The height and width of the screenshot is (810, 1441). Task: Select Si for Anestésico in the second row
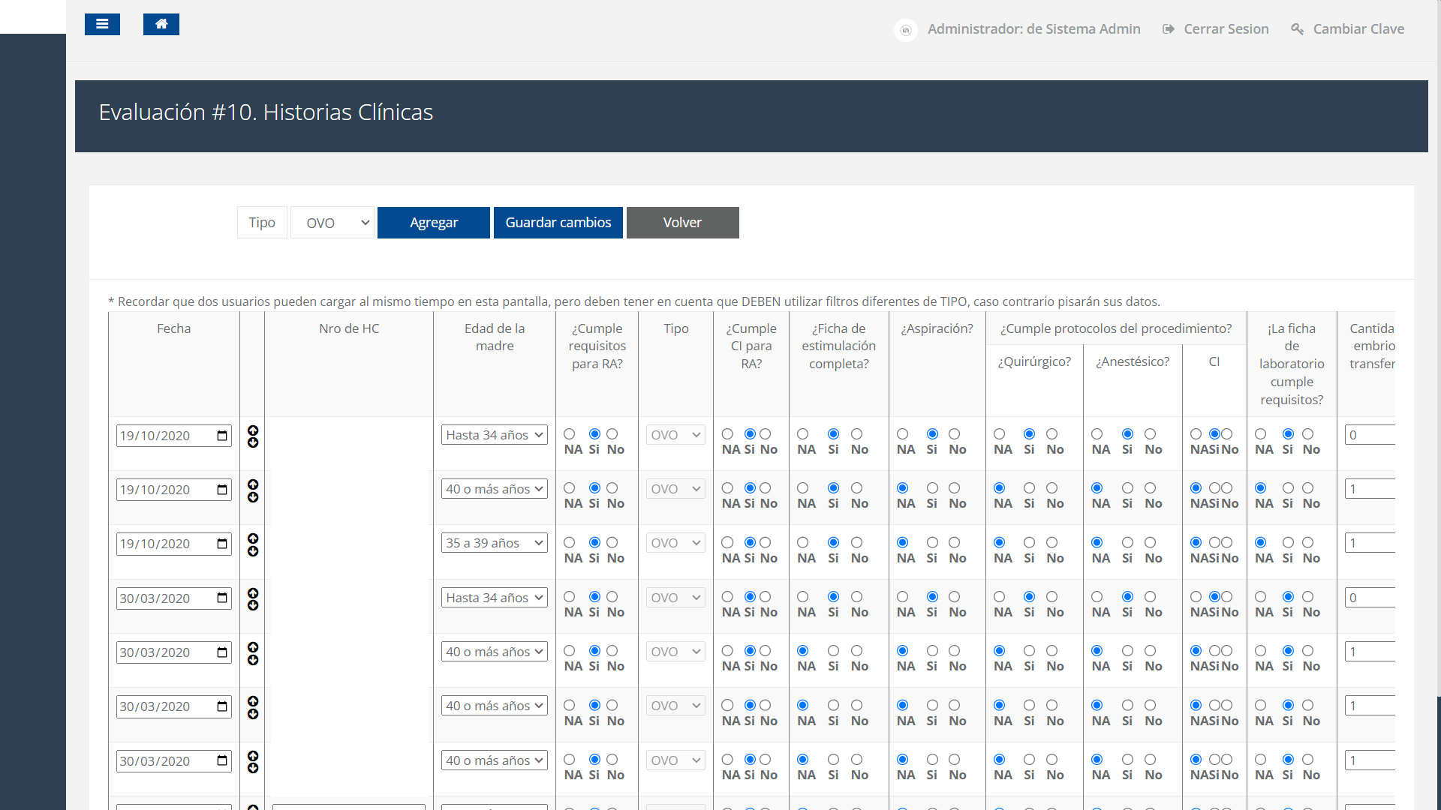click(x=1127, y=488)
